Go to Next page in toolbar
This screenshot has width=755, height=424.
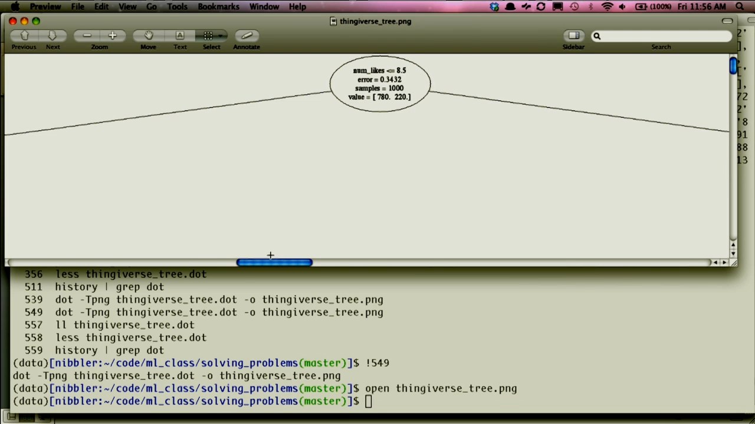pyautogui.click(x=52, y=36)
